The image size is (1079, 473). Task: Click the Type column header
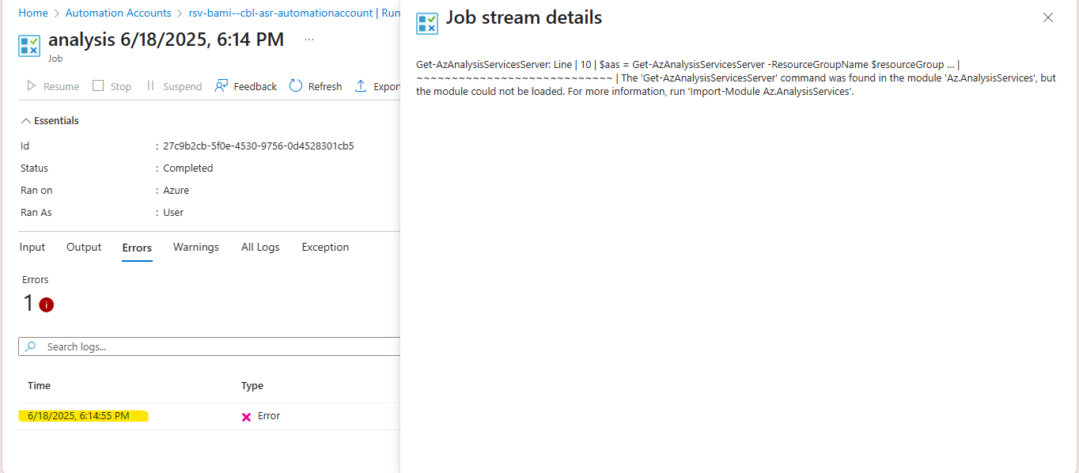click(252, 386)
